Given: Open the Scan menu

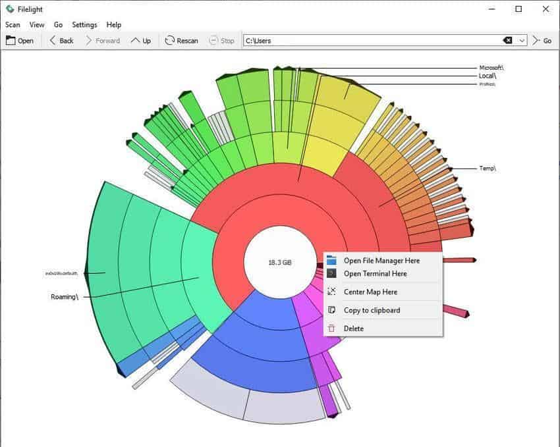Looking at the screenshot, I should [13, 24].
